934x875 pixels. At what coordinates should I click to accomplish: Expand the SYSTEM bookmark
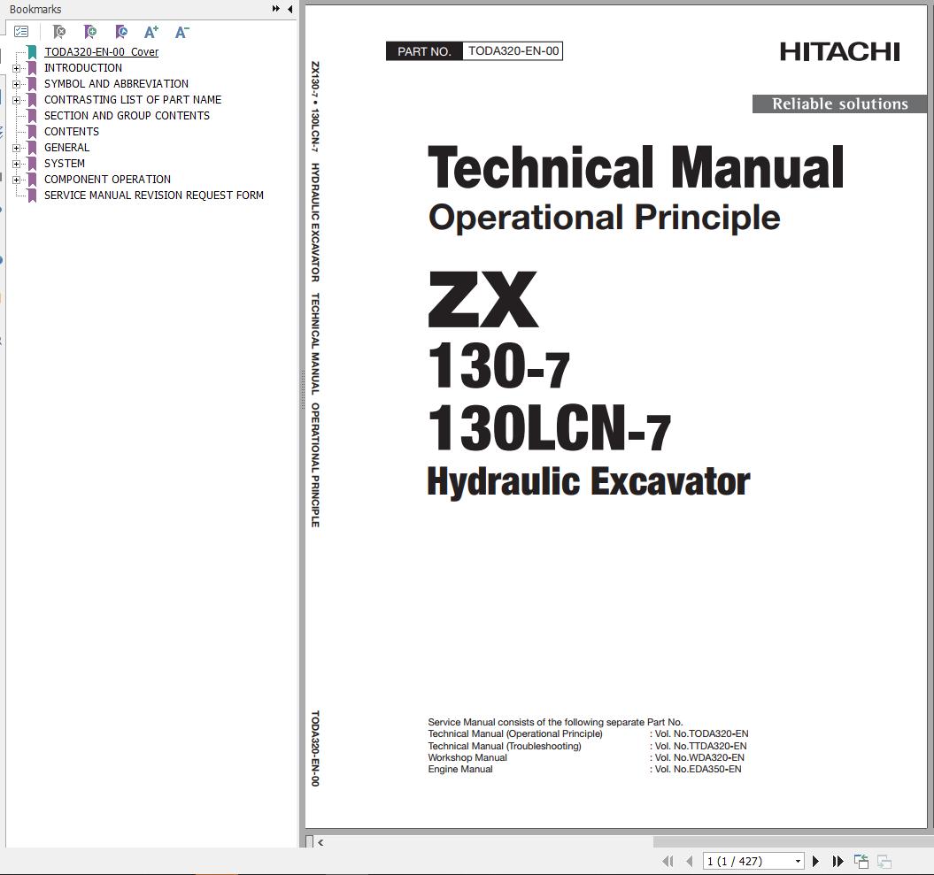16,164
